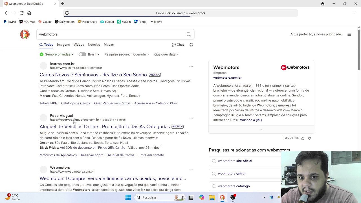Viewport: 361px width, 203px height.
Task: Open the Panda bookmark
Action: coord(140,22)
